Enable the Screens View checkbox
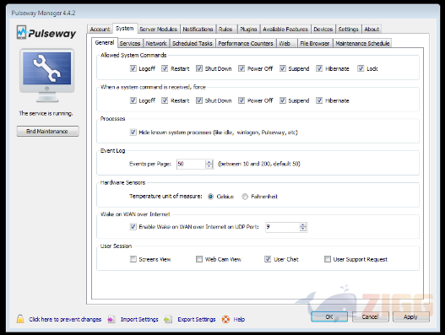The image size is (445, 335). point(133,259)
